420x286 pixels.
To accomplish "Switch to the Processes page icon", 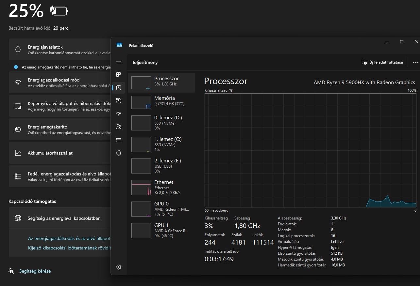I will click(x=119, y=75).
